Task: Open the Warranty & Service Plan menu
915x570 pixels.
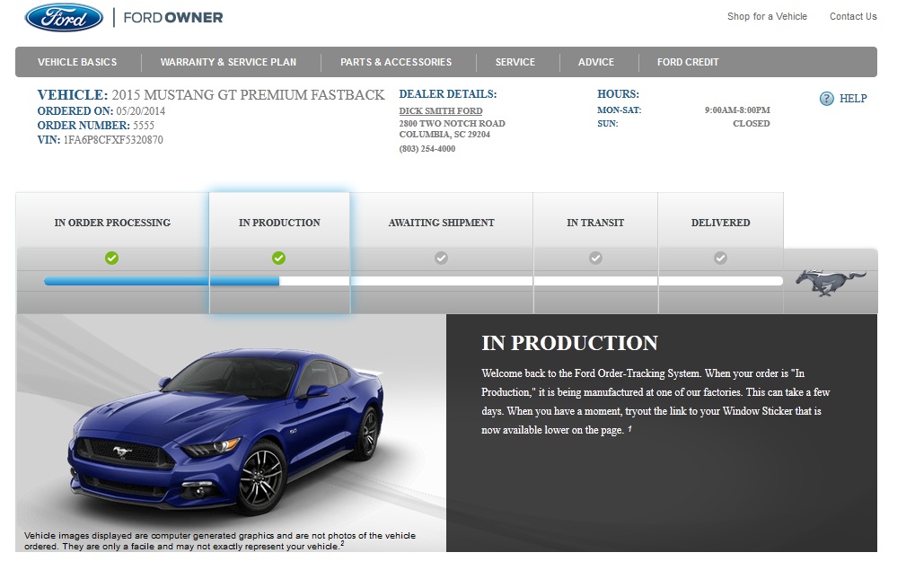Action: coord(228,62)
